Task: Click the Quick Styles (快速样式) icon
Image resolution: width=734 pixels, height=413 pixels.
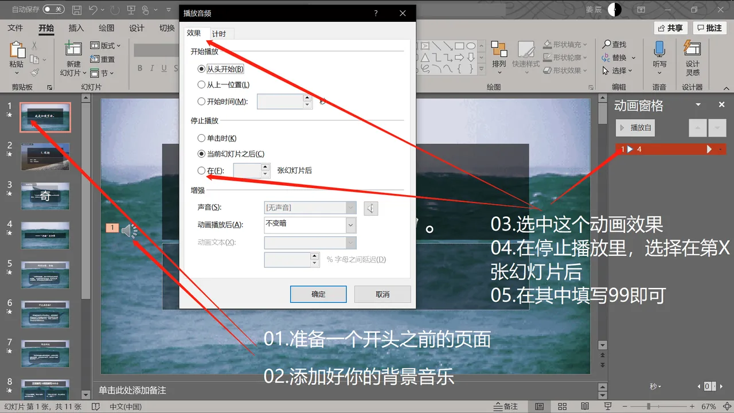Action: coord(526,49)
